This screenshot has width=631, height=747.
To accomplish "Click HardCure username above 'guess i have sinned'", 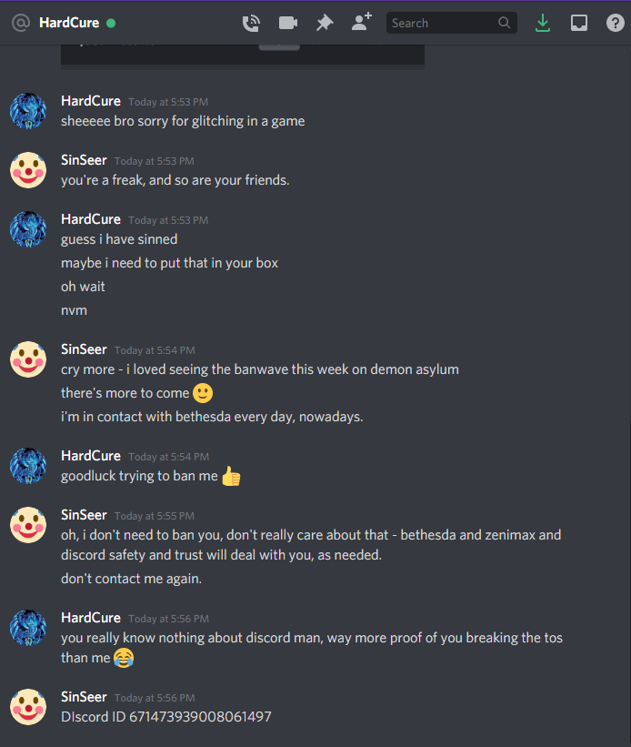I will [91, 219].
